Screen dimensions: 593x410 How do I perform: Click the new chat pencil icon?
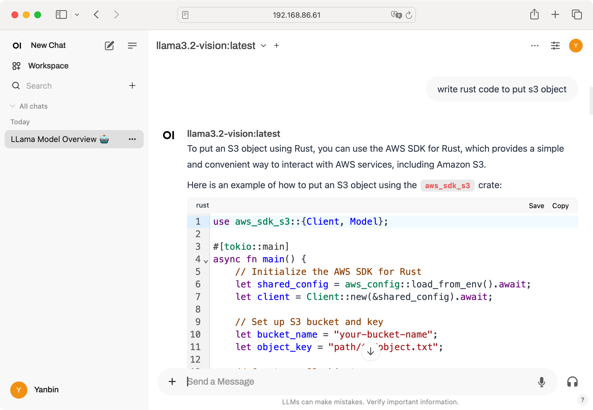coord(109,46)
